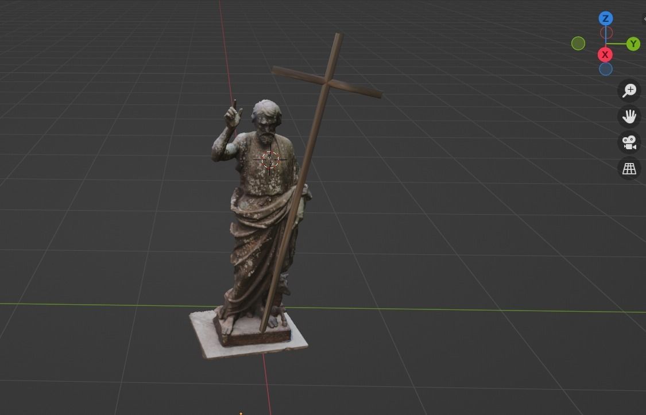646x415 pixels.
Task: Switch projection with the perspective/orthographic grid icon
Action: [629, 168]
